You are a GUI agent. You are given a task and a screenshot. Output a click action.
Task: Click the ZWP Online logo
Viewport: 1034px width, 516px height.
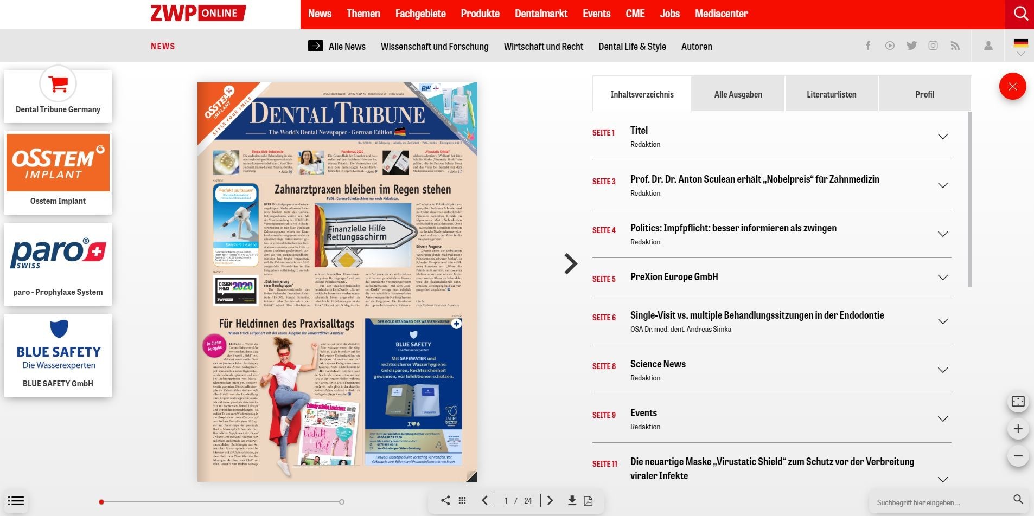click(x=198, y=14)
